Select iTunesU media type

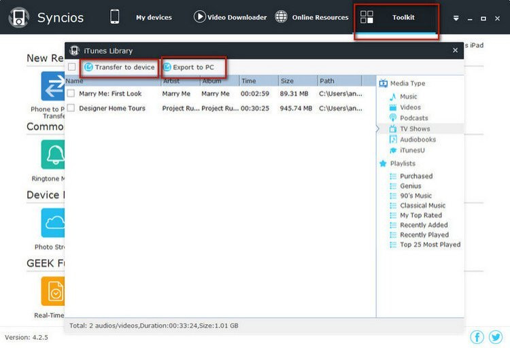click(412, 150)
